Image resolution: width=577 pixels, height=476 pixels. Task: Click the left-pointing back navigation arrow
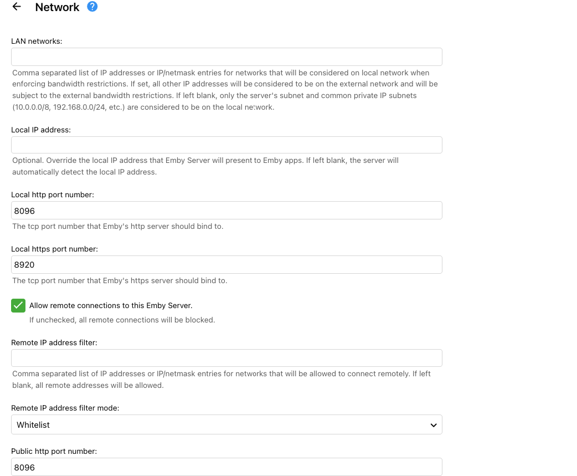point(16,7)
